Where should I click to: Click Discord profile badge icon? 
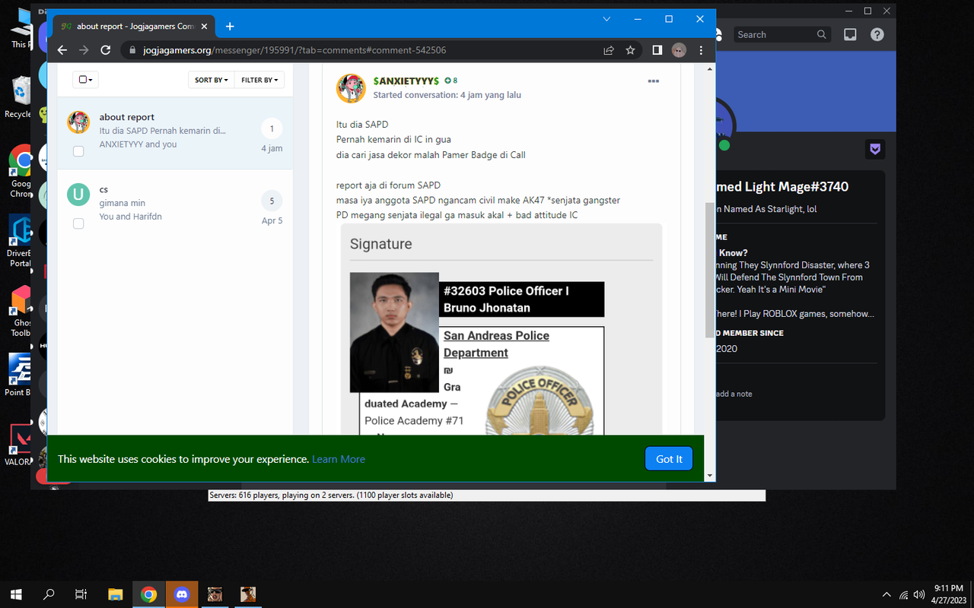874,149
